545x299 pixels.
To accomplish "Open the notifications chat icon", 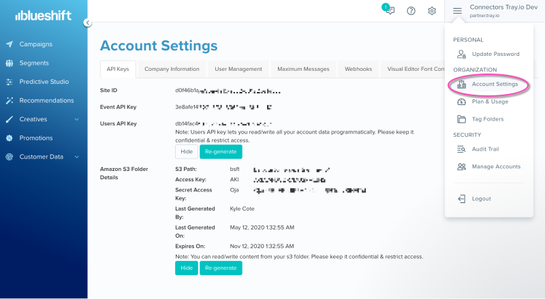I will [389, 10].
